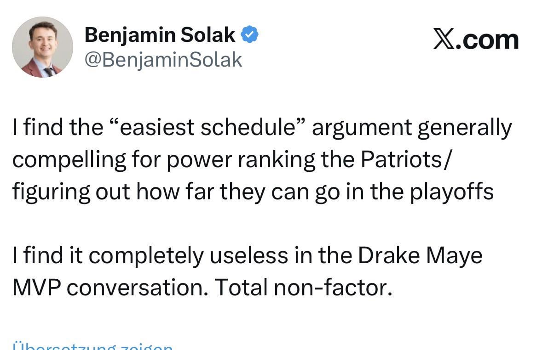The width and height of the screenshot is (542, 350).
Task: Click the circular profile photo of the man
Action: click(x=42, y=47)
